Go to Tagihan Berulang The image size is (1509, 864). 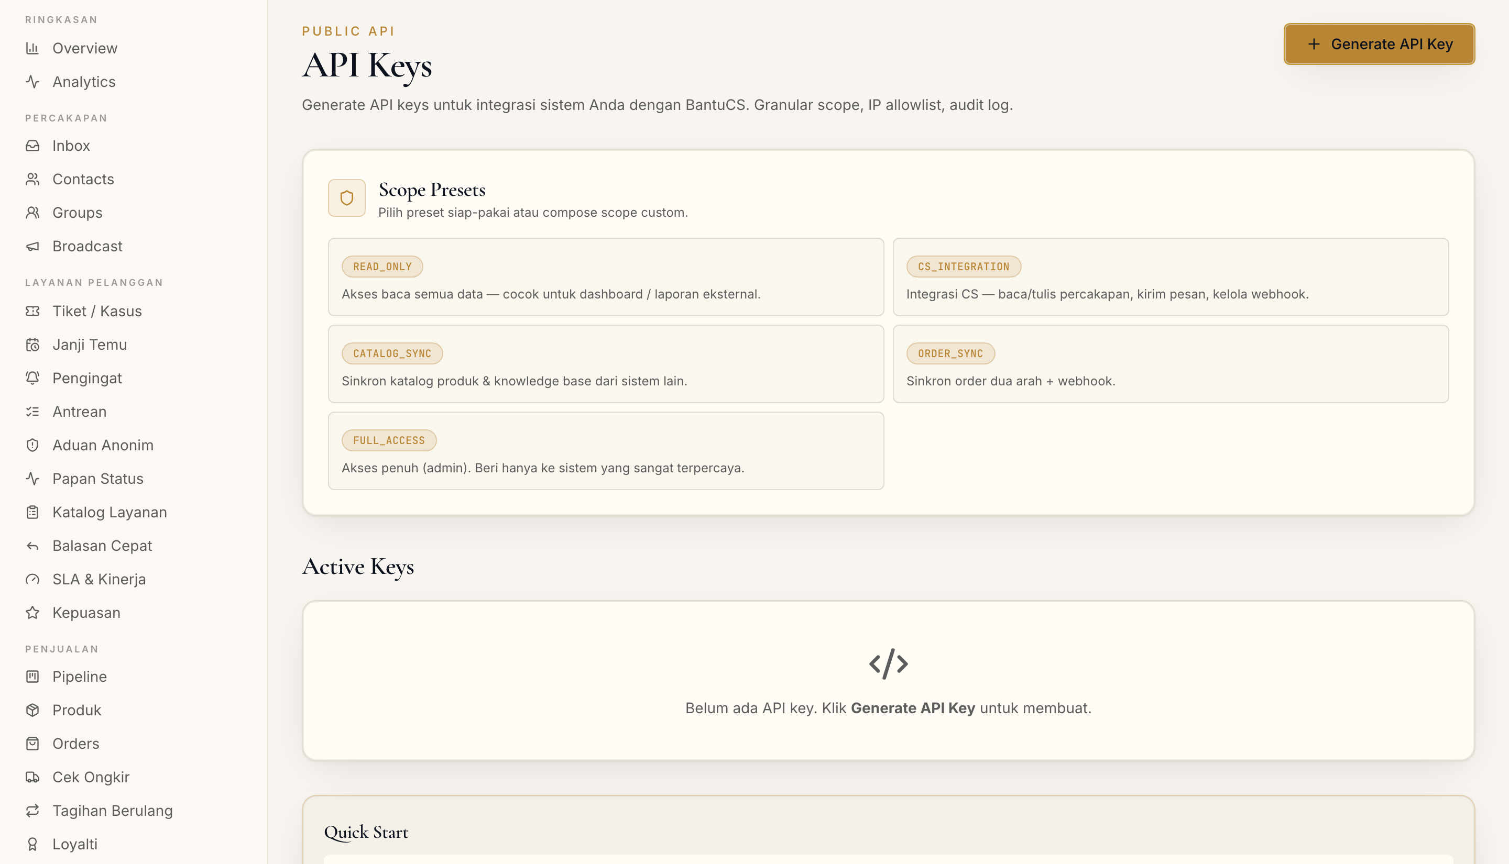coord(112,811)
